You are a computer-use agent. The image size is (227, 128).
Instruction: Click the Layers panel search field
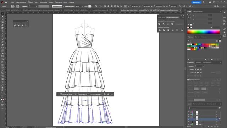pos(203,108)
